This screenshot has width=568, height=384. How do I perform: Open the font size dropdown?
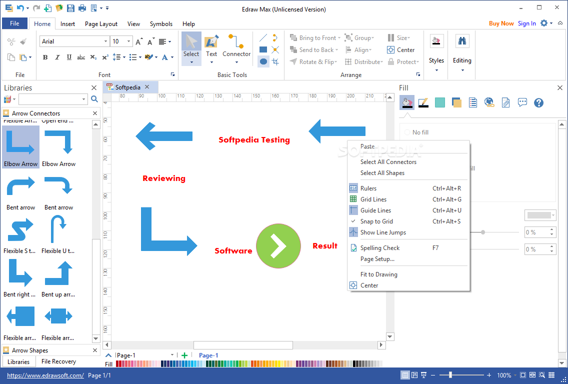[128, 41]
